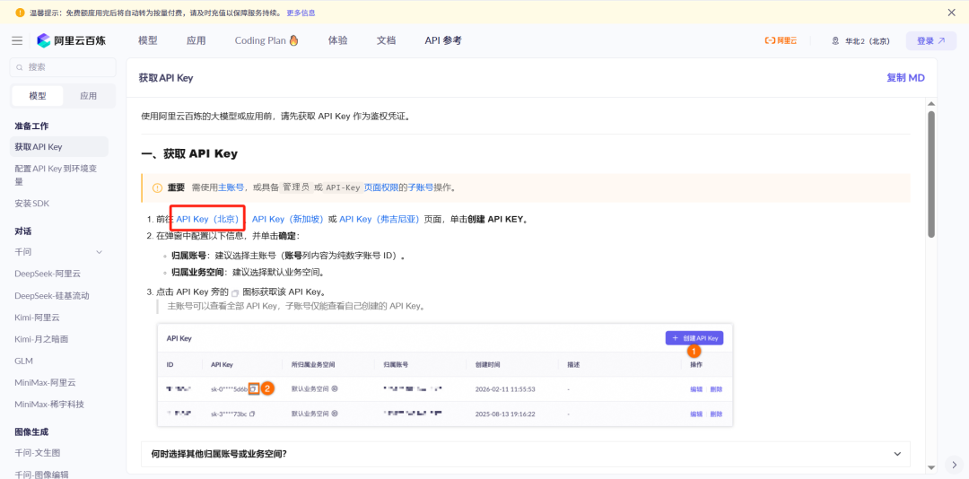Click the round arrow button bottom right
Screen dimensions: 969x479
[x=955, y=465]
